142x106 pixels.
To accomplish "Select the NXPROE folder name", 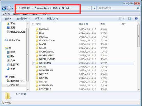I will [x=44, y=78].
